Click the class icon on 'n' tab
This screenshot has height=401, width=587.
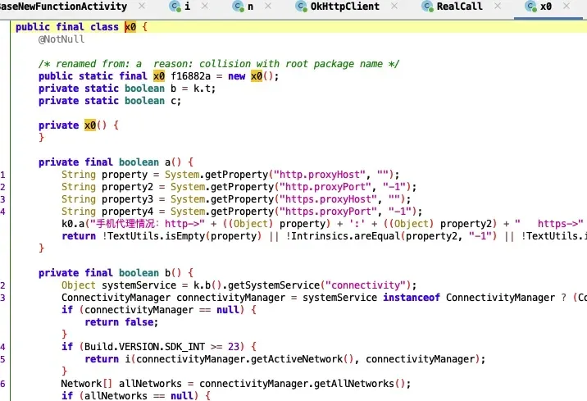tap(238, 7)
